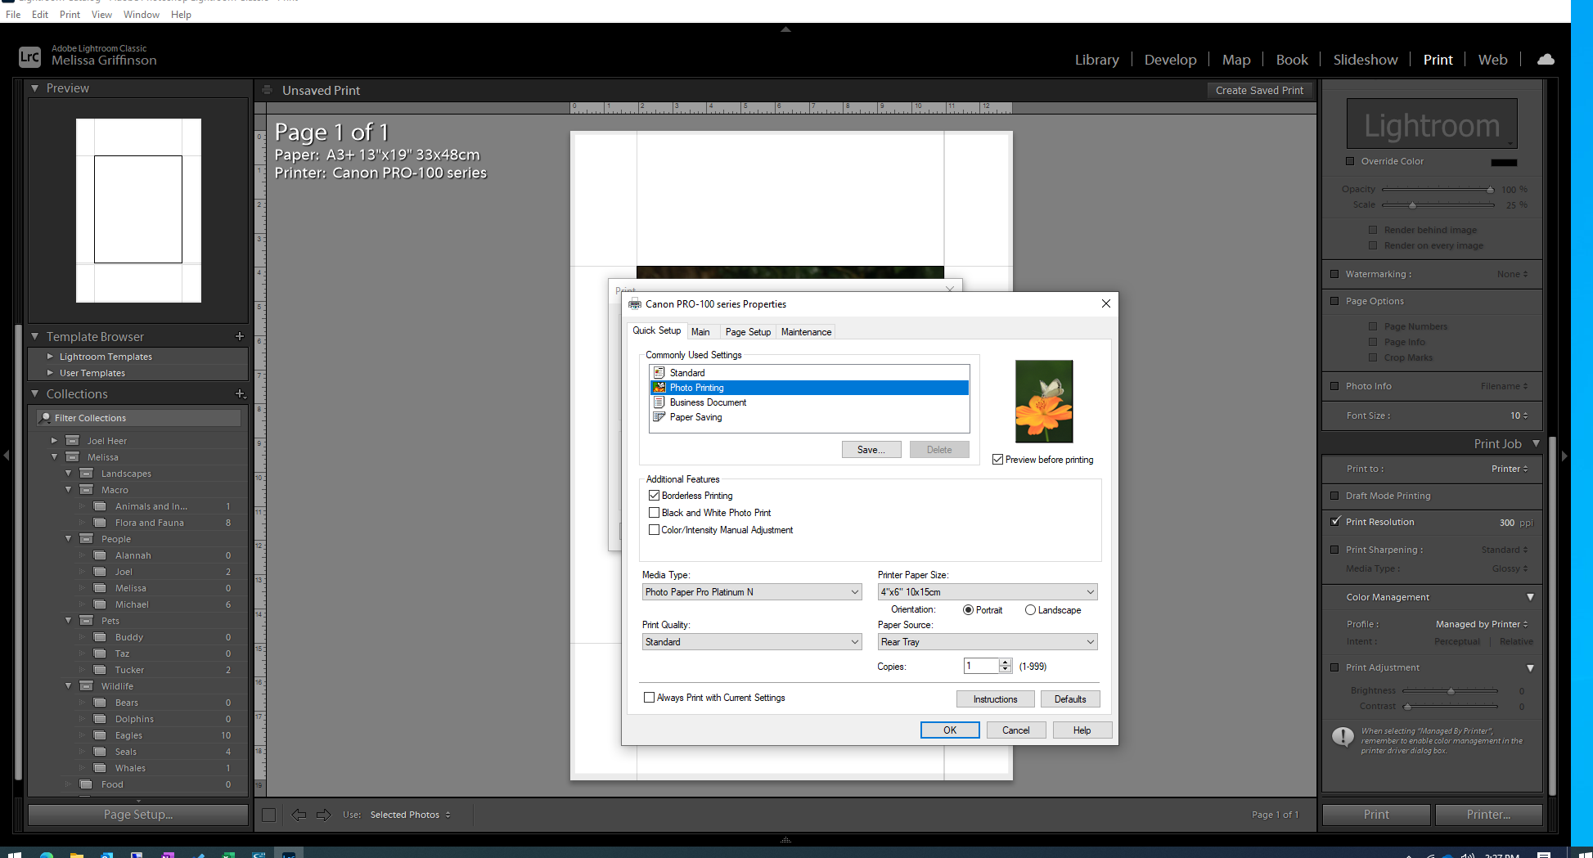Open the Media Type dropdown
1593x858 pixels.
[751, 592]
